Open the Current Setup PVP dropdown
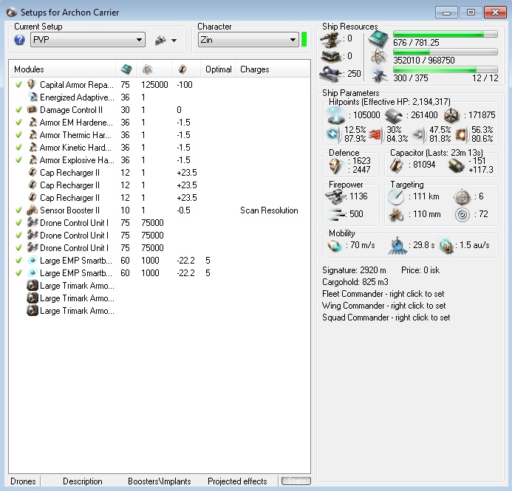Viewport: 512px width, 491px height. coord(88,40)
